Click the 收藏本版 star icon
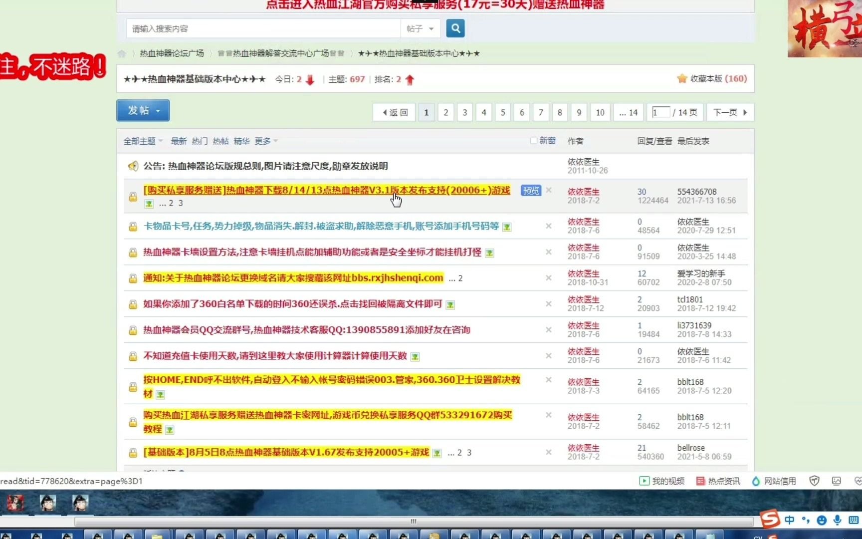The height and width of the screenshot is (539, 862). (682, 78)
